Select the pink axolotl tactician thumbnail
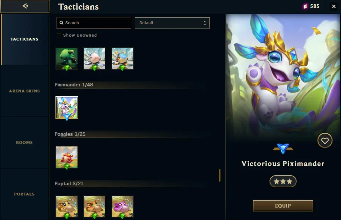Viewport: 341px width, 220px height. coord(95,58)
